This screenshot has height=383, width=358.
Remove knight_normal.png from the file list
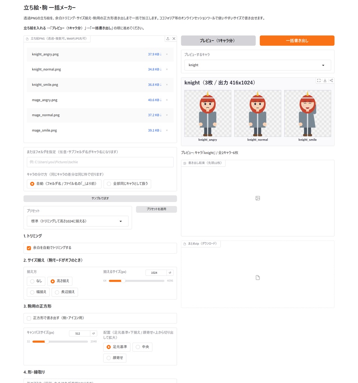tap(167, 69)
